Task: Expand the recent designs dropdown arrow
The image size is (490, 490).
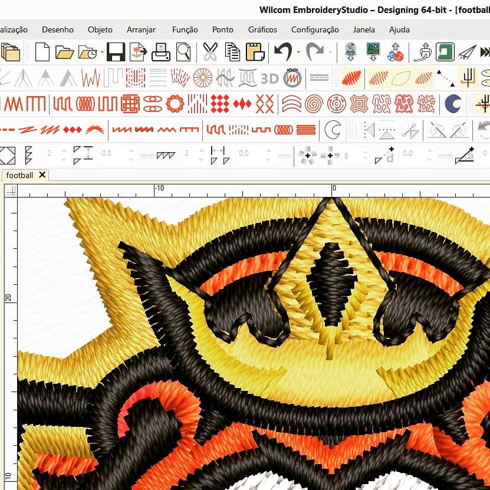Action: [x=102, y=52]
